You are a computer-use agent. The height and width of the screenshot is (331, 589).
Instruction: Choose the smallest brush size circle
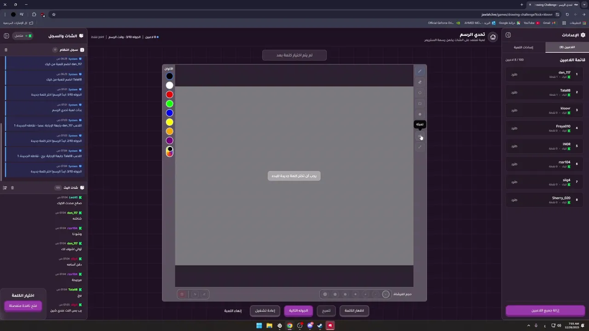pyautogui.click(x=386, y=294)
